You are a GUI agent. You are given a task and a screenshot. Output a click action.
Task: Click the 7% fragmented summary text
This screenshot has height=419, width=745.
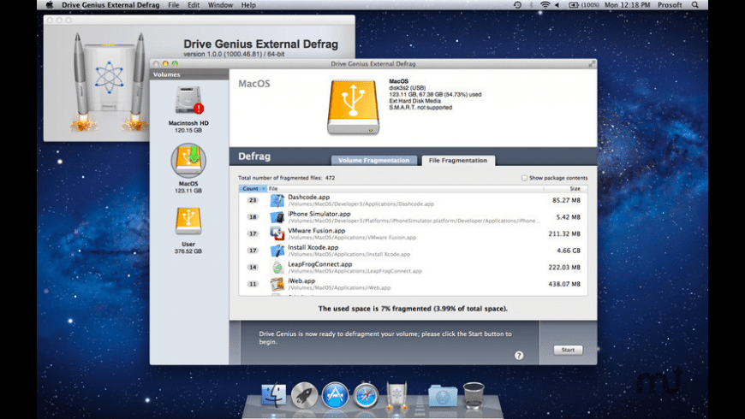tap(413, 309)
